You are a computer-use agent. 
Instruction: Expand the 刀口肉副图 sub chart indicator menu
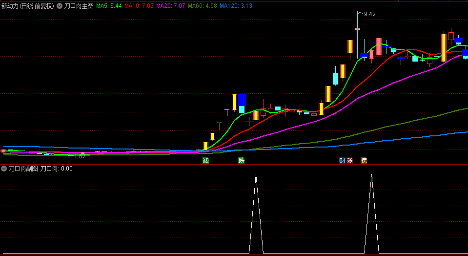tap(4, 169)
